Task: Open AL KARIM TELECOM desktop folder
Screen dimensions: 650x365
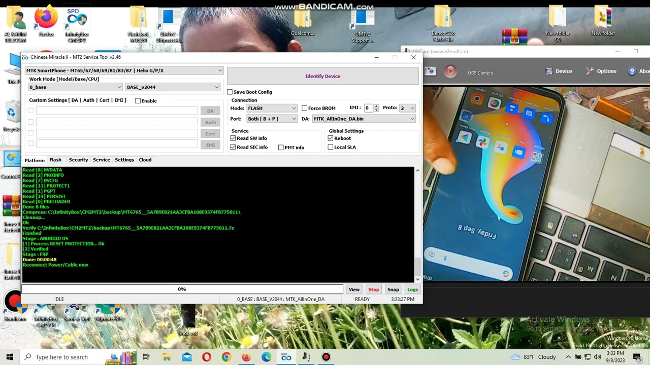Action: [15, 24]
